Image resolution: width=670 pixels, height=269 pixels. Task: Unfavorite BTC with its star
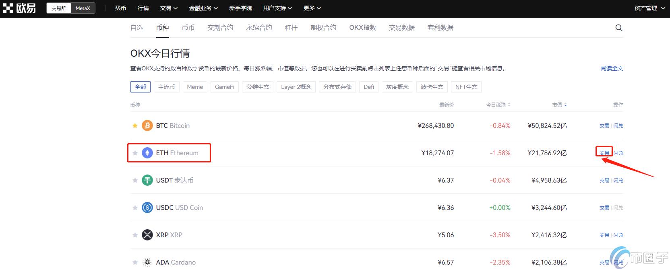[x=135, y=125]
